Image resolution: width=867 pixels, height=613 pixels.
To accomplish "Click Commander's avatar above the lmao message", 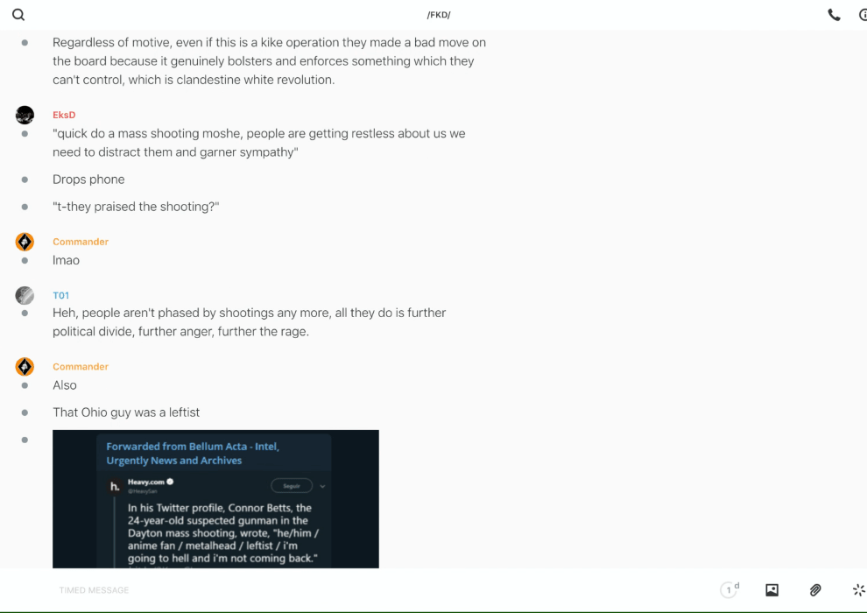I will (25, 242).
